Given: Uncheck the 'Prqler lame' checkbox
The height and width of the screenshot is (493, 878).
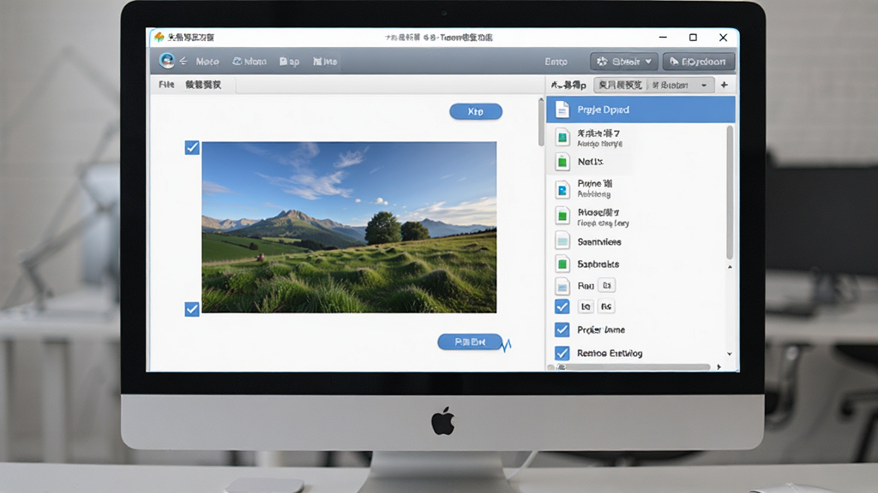Looking at the screenshot, I should tap(562, 330).
